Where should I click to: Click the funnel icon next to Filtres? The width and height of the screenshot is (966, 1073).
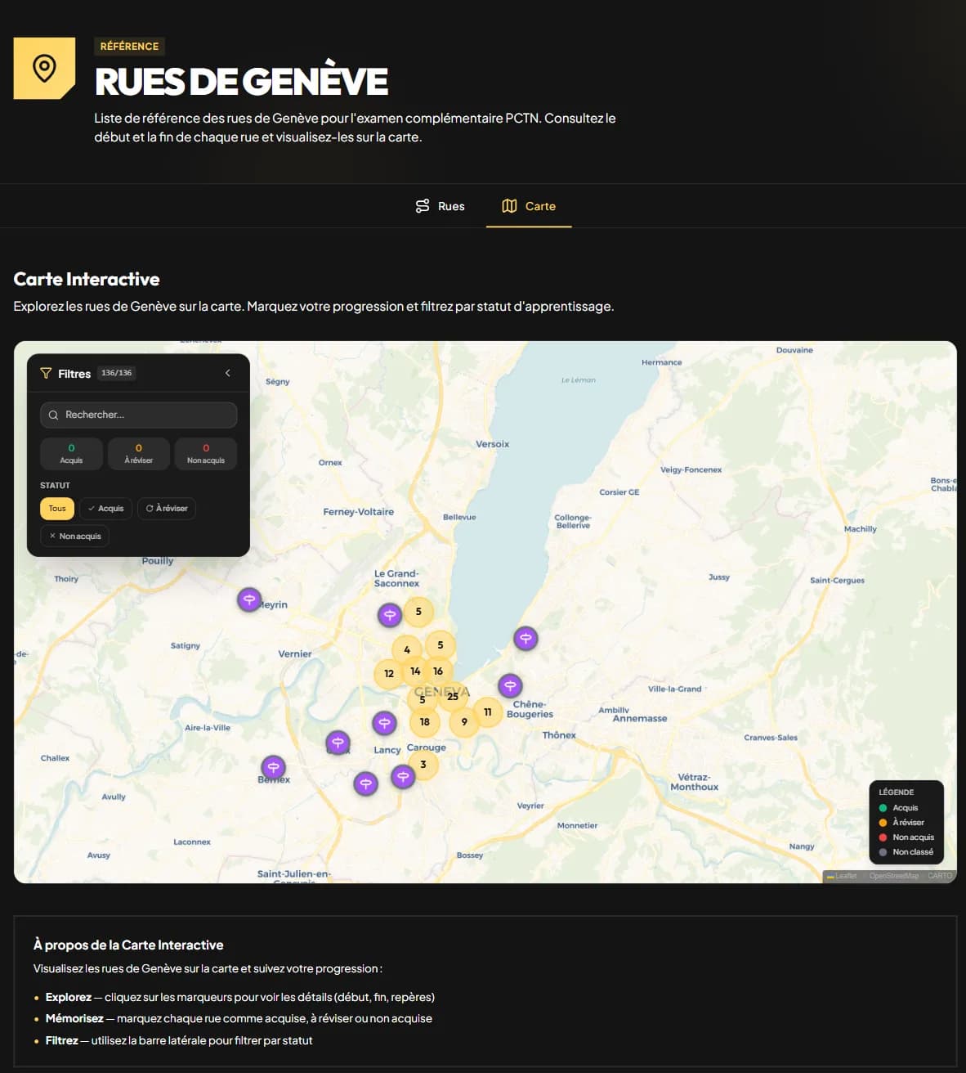click(46, 373)
